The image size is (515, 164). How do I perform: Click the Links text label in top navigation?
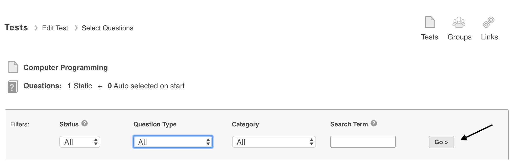(x=489, y=37)
